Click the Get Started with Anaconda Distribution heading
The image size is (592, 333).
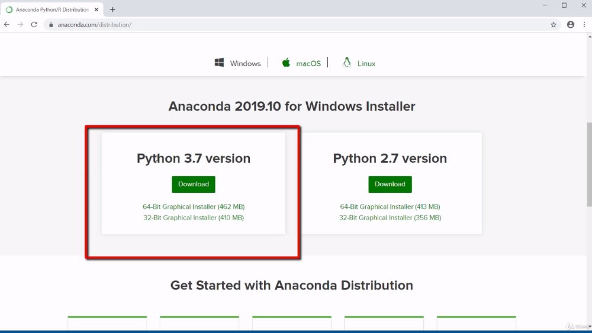tap(292, 286)
